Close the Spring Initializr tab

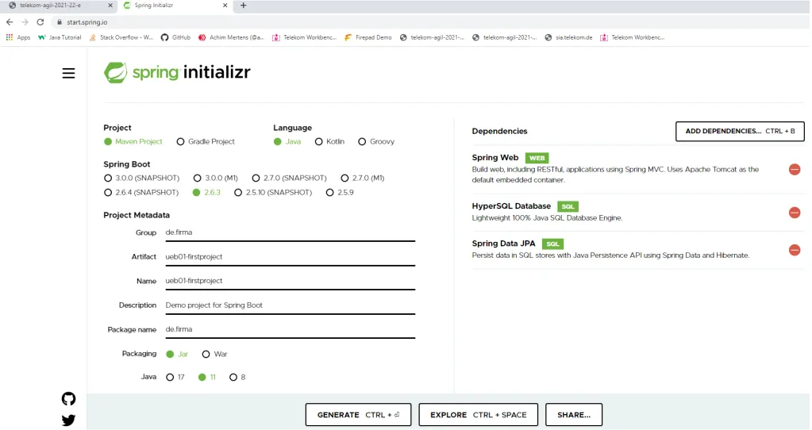(225, 6)
